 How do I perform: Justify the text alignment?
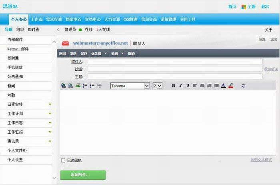[216, 86]
